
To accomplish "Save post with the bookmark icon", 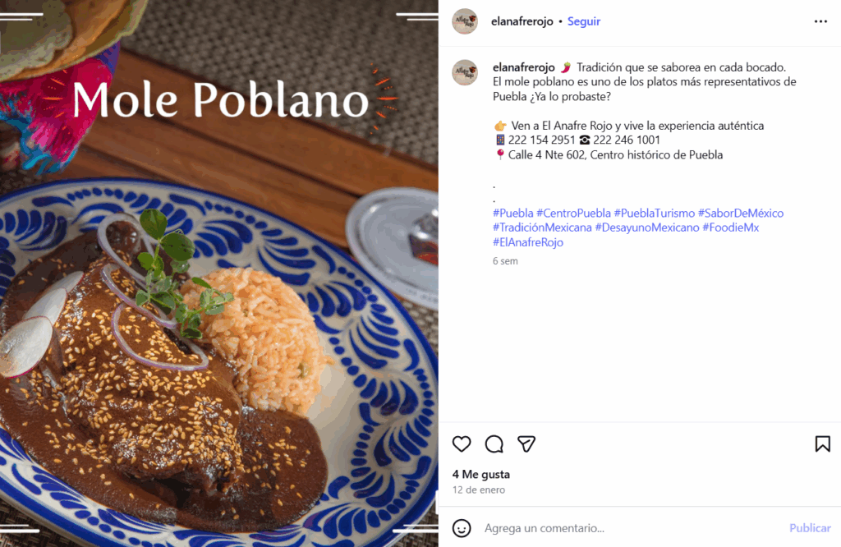I will point(822,444).
